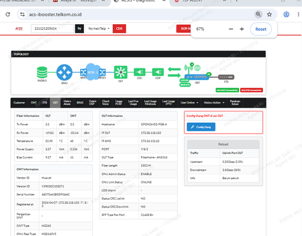Select the OLT tab
Image resolution: width=302 pixels, height=236 pixels.
55,103
